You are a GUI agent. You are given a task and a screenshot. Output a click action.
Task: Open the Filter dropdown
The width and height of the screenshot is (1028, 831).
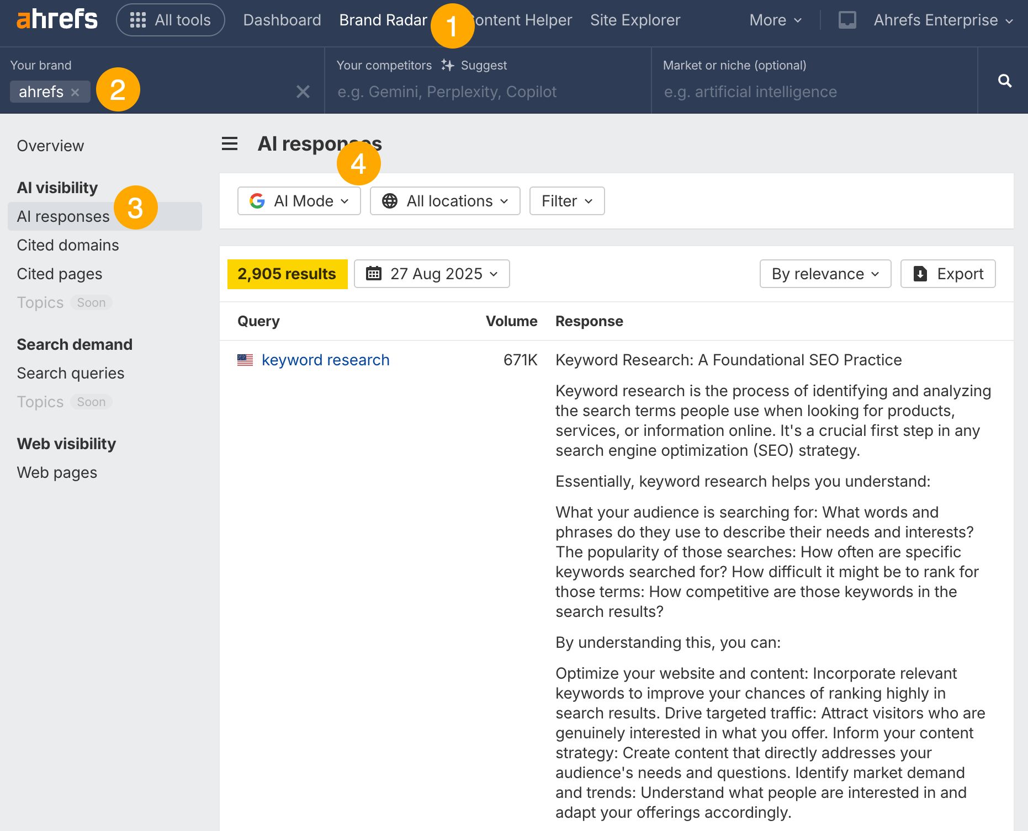566,201
